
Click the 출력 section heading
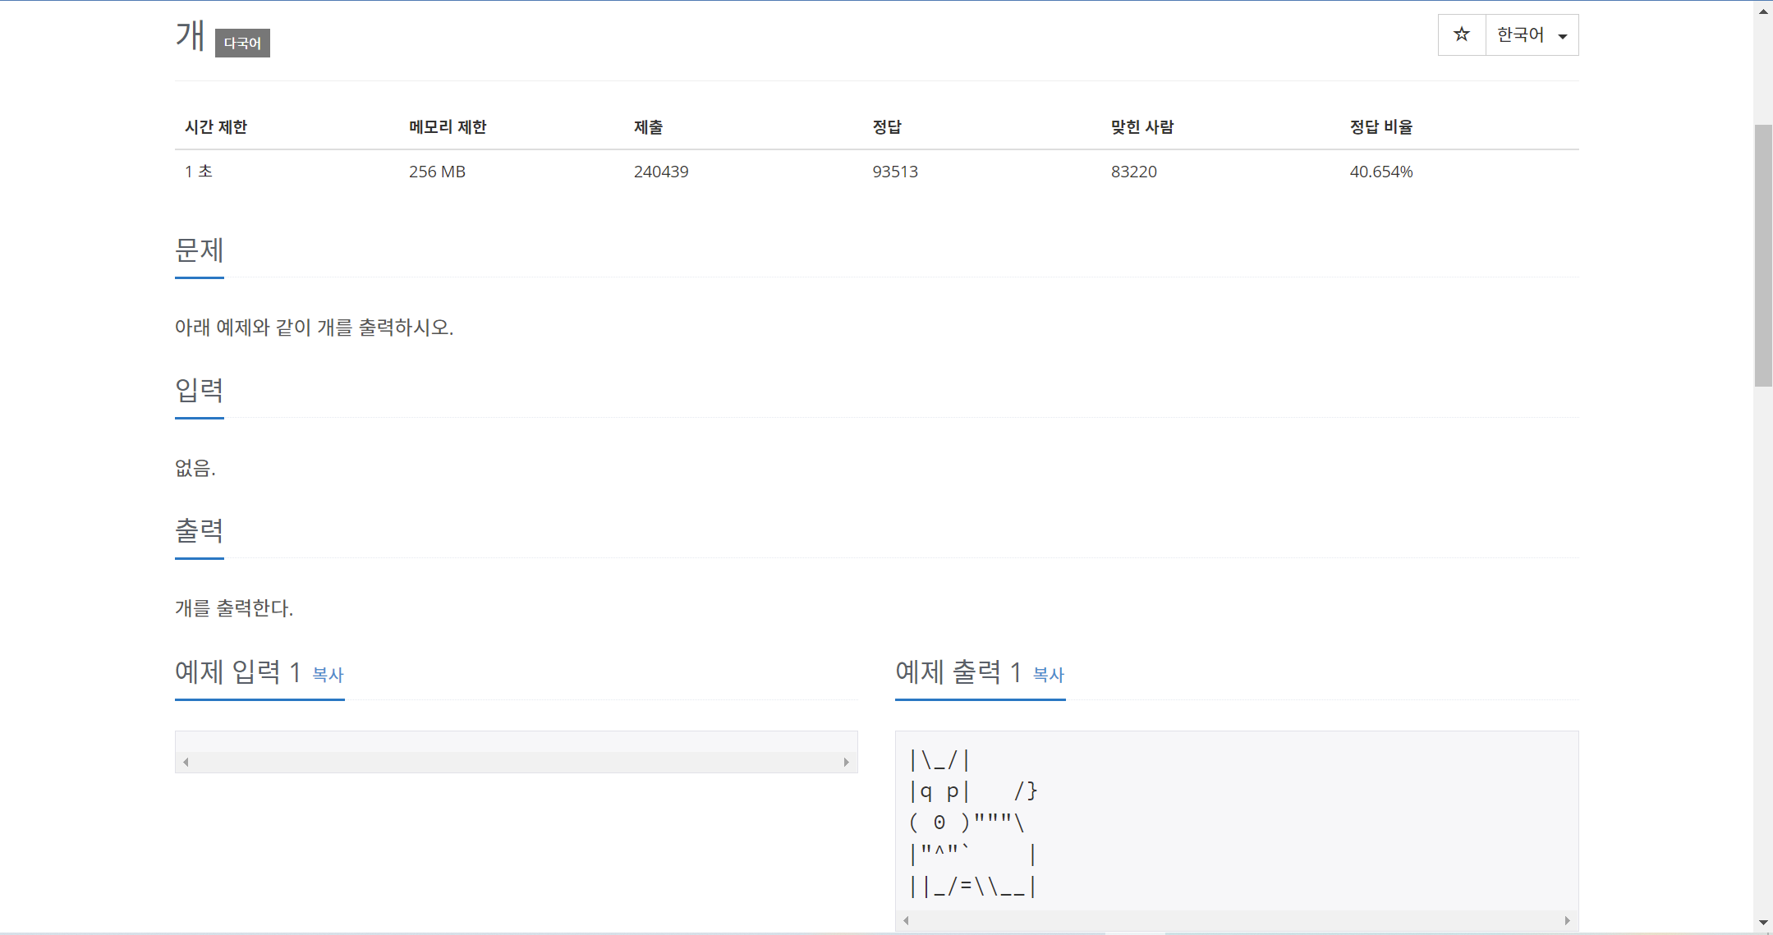click(x=199, y=530)
